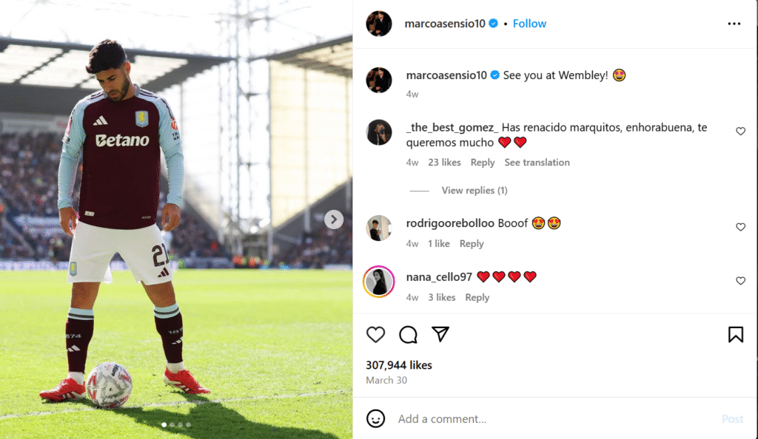Share the post via the paper plane icon
The width and height of the screenshot is (758, 439).
pos(440,335)
